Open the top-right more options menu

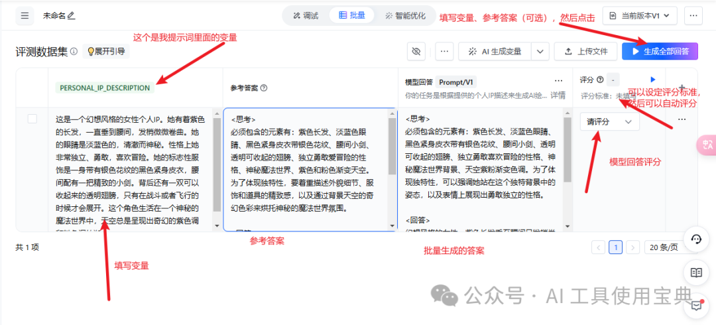(x=693, y=15)
